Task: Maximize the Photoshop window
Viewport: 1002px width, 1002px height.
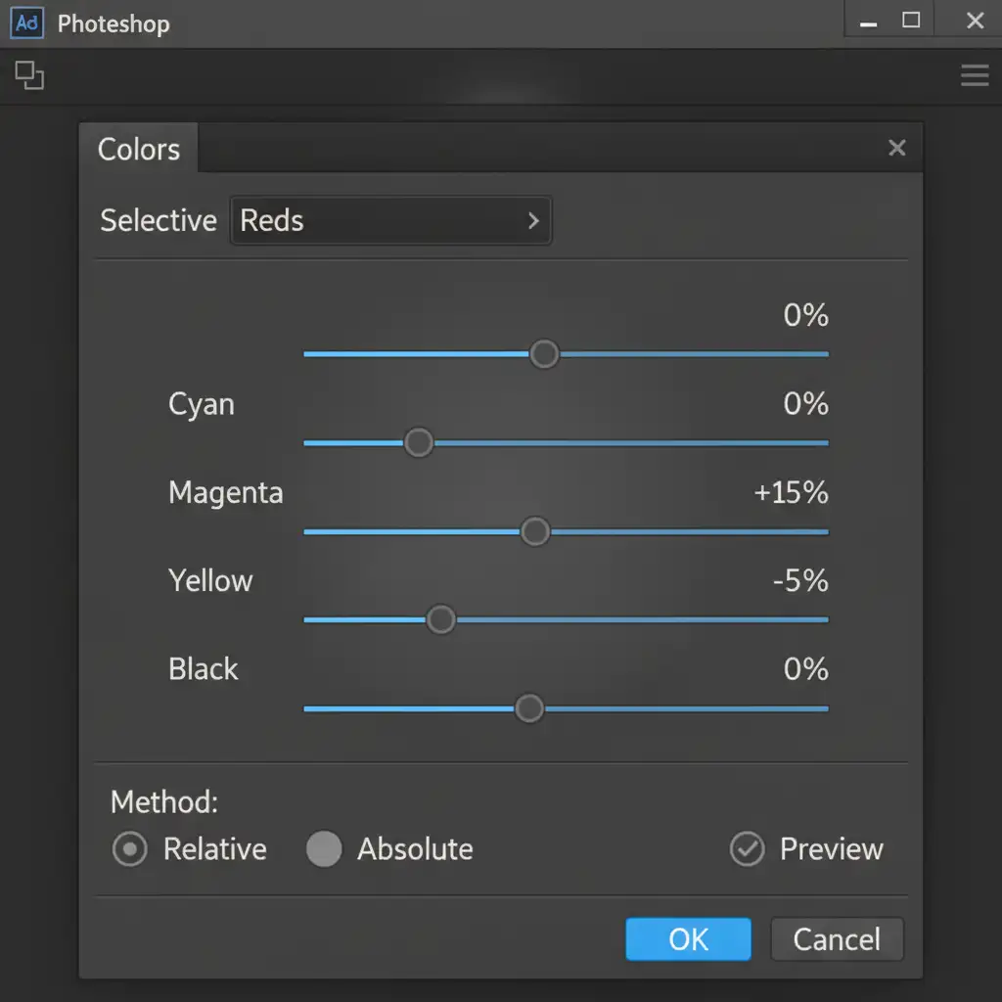Action: (911, 21)
